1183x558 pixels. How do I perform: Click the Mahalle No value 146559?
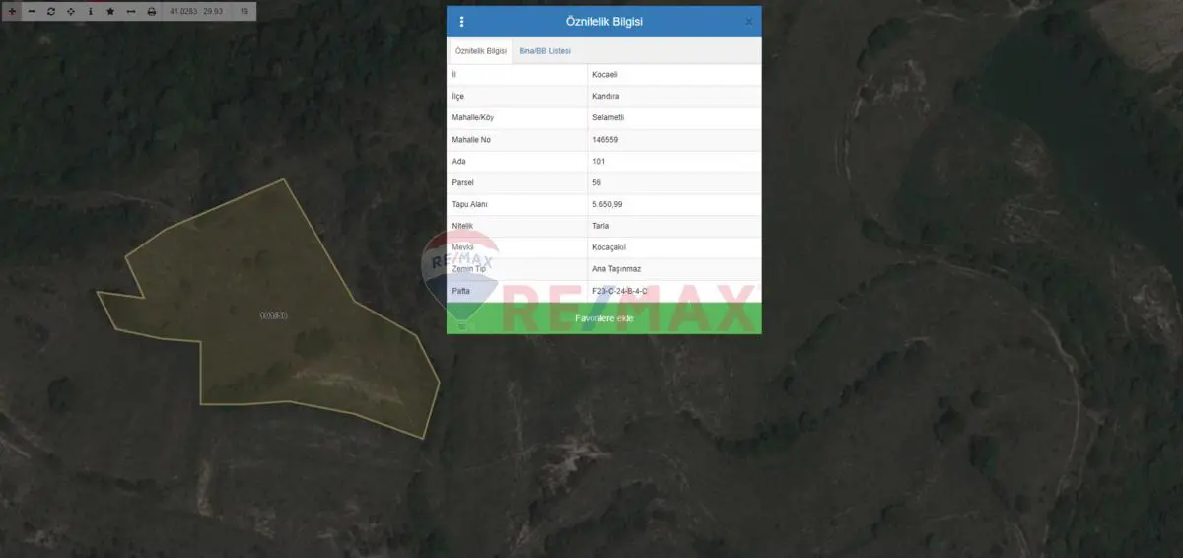click(604, 139)
